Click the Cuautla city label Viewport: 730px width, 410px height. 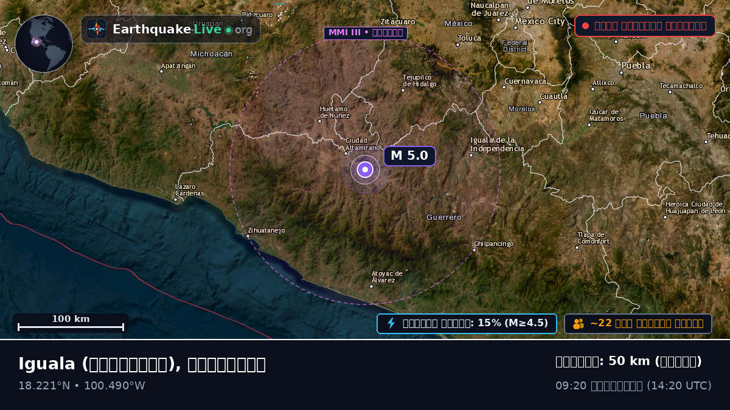tap(554, 97)
